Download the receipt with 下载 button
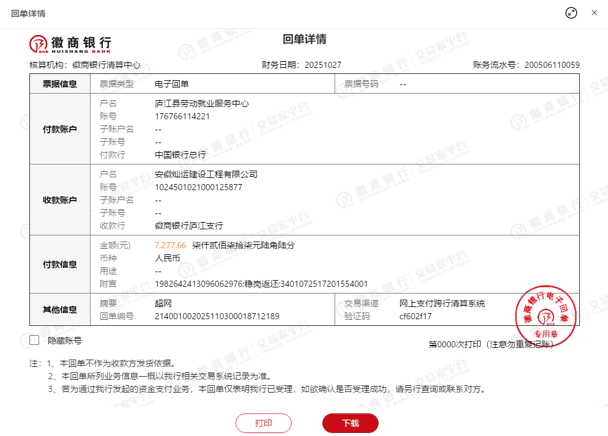The image size is (608, 436). pyautogui.click(x=350, y=423)
